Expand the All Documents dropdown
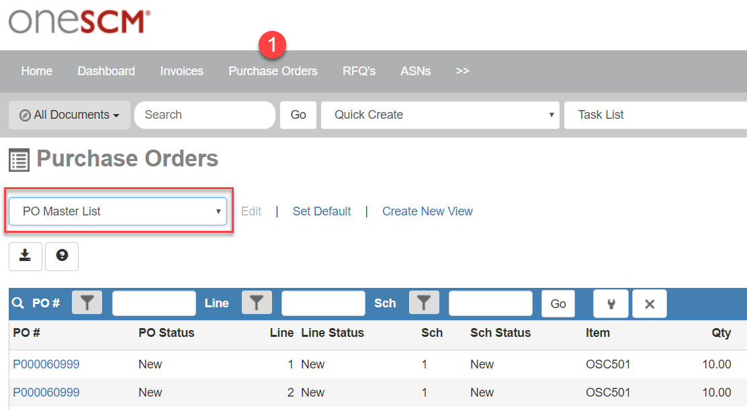 69,115
